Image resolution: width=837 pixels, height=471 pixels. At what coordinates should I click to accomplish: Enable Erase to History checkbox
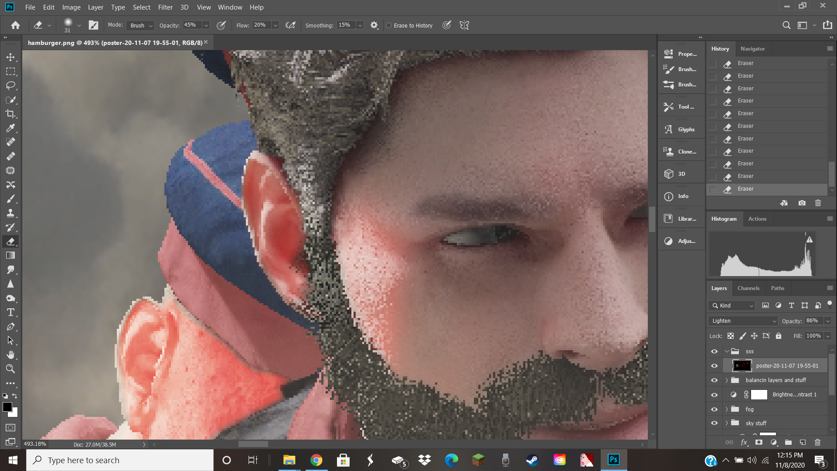coord(389,25)
